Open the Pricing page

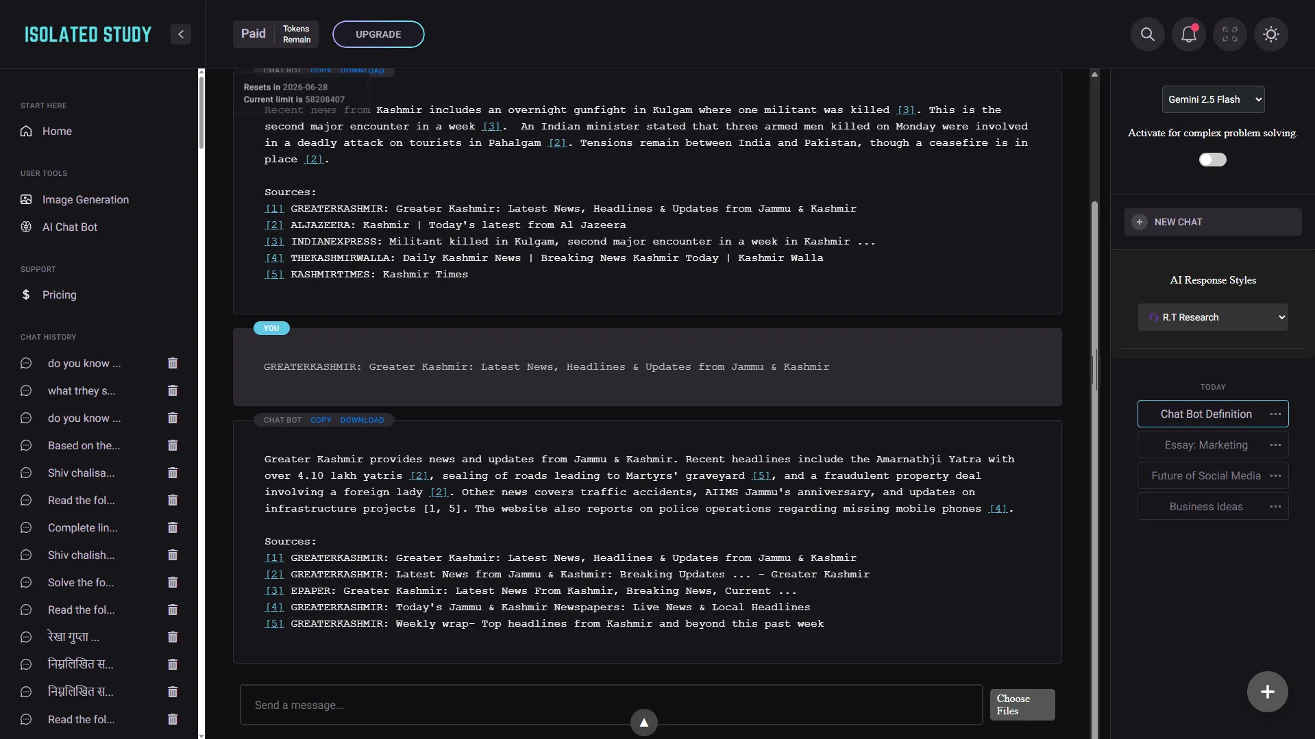(60, 295)
